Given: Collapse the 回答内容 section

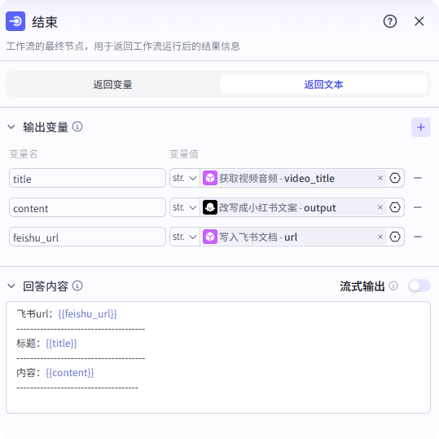Looking at the screenshot, I should tap(11, 286).
